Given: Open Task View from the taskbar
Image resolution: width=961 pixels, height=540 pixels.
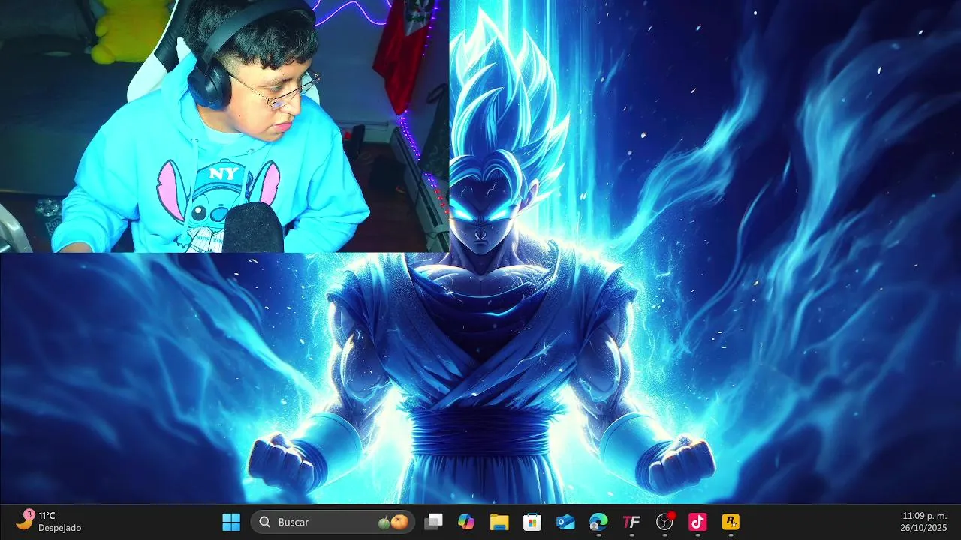Looking at the screenshot, I should [433, 522].
